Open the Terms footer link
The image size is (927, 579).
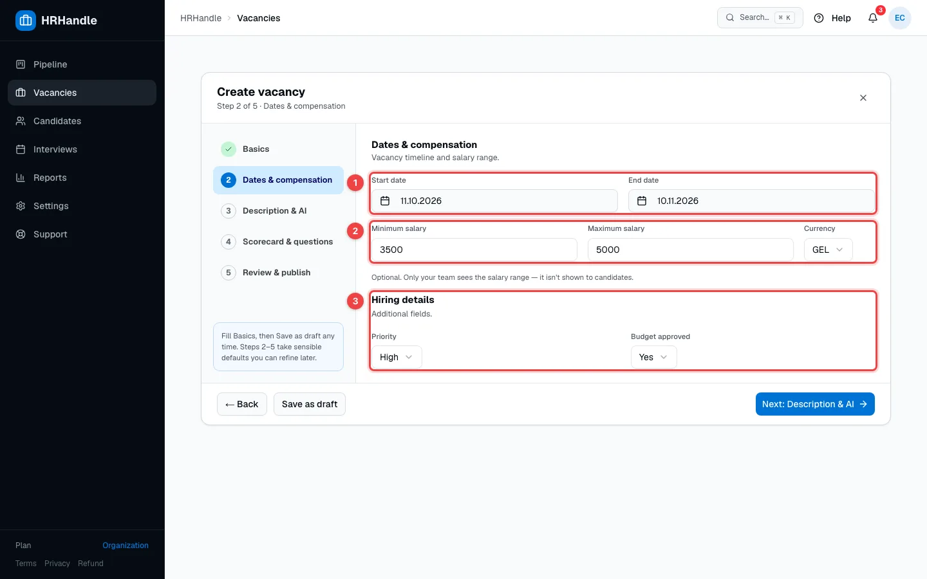click(x=26, y=564)
